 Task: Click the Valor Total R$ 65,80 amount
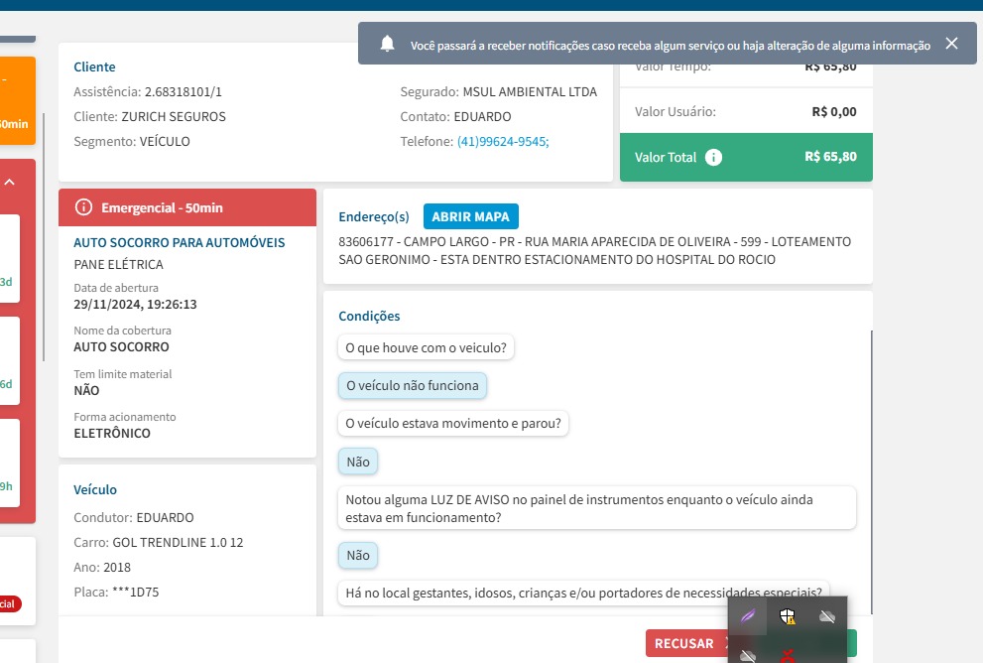coord(830,157)
